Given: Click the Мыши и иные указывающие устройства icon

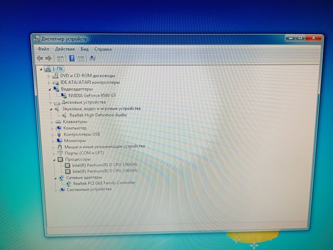Looking at the screenshot, I should 60,147.
